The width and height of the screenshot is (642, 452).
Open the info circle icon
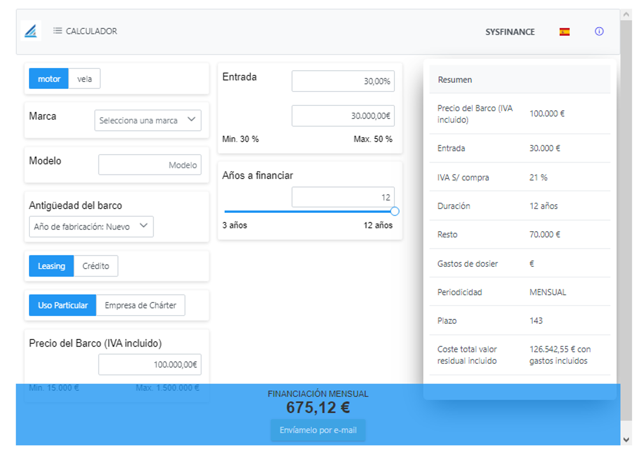point(599,32)
